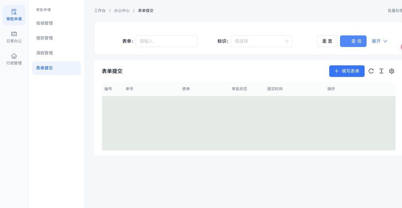Viewport: 402px width, 208px height.
Task: Click the 查询 button
Action: click(353, 41)
